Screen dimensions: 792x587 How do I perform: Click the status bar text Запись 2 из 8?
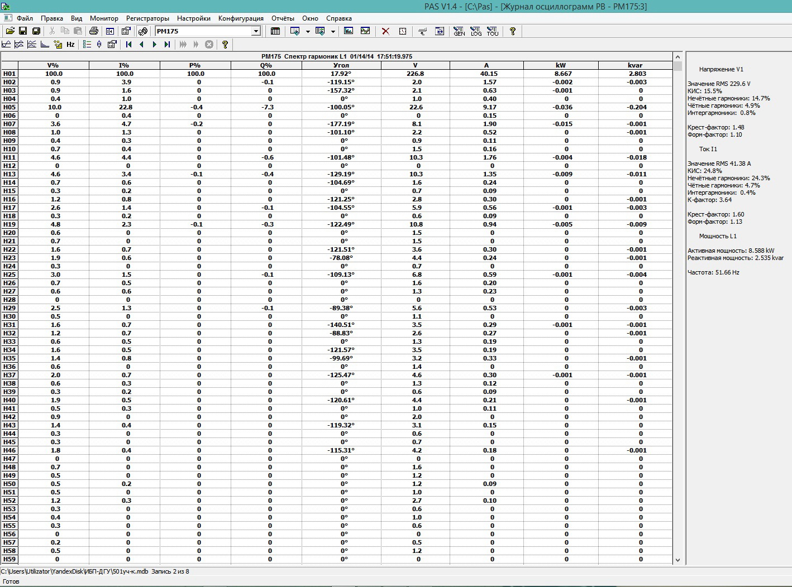[x=170, y=571]
